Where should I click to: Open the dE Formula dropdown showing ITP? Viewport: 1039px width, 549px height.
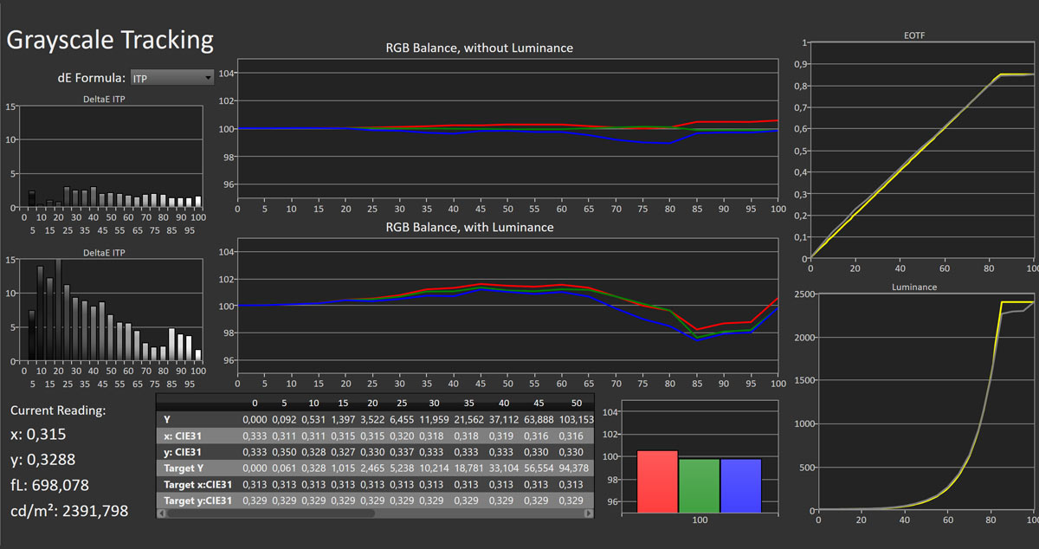171,78
